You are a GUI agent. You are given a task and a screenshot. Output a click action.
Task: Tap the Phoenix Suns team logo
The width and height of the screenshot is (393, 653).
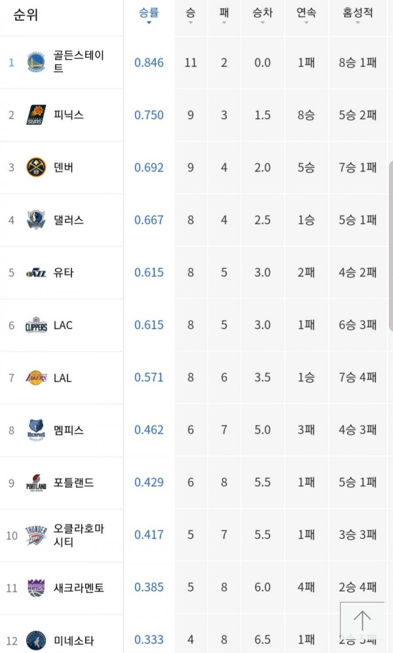click(x=36, y=115)
